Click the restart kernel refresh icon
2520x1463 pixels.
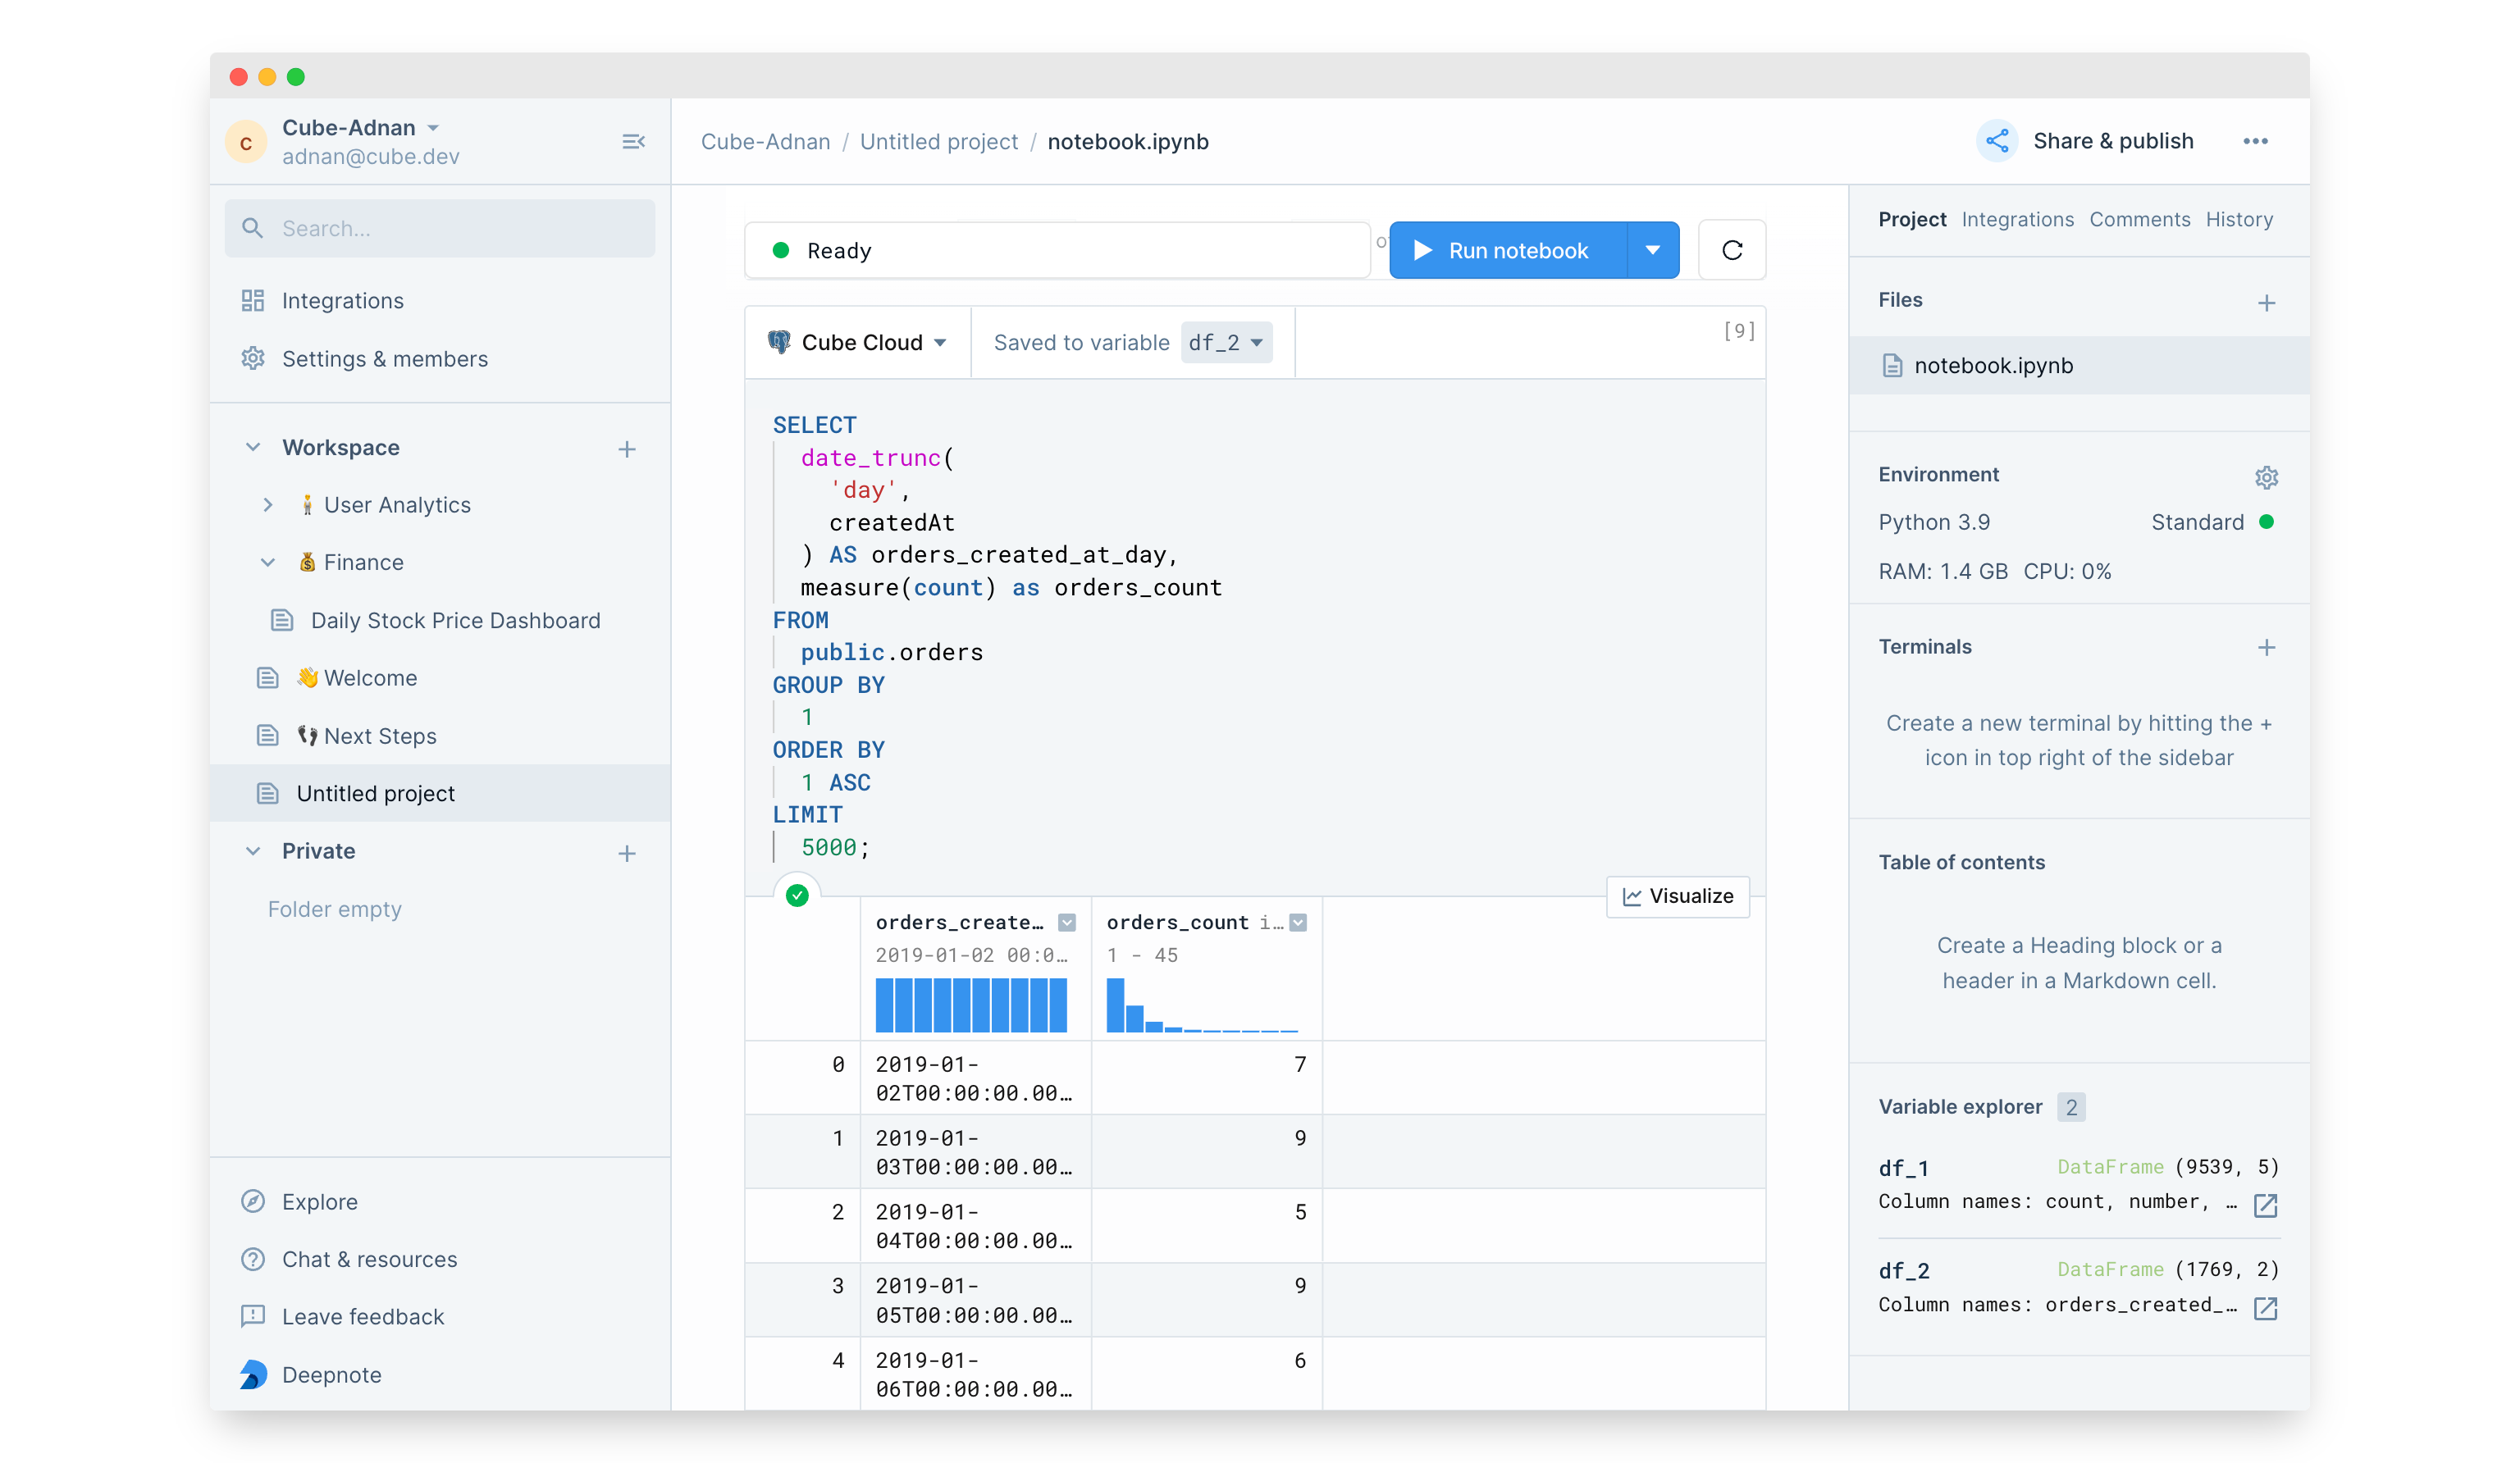click(x=1732, y=250)
